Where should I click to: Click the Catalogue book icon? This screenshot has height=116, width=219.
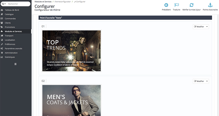click(2, 14)
